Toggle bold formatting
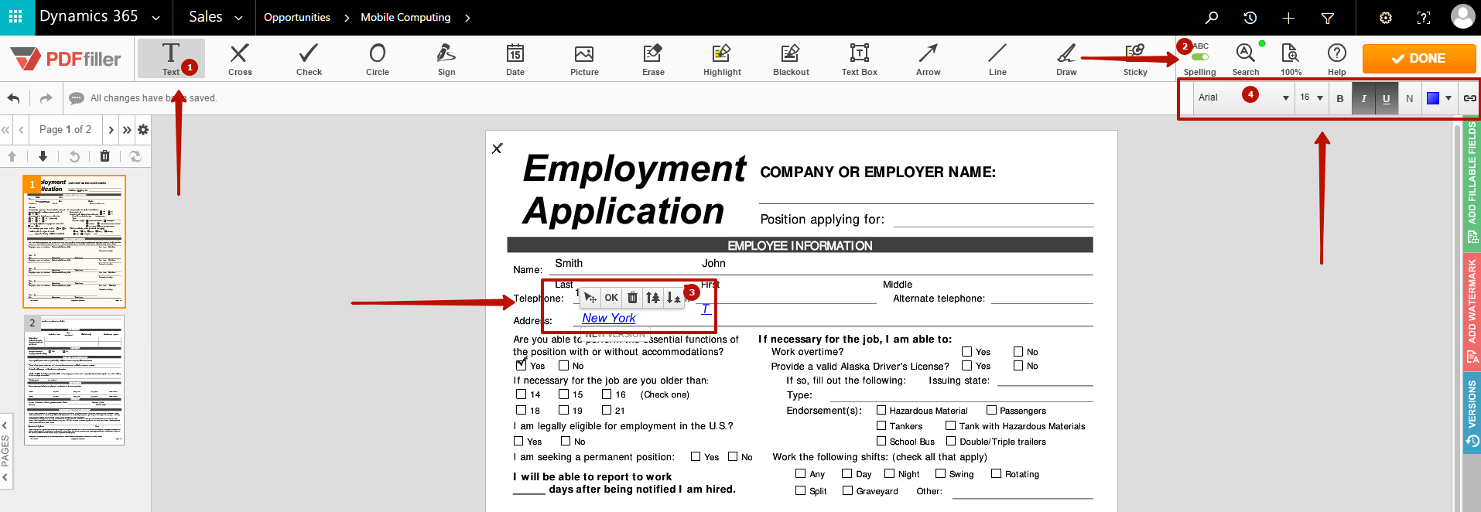This screenshot has width=1481, height=512. coord(1340,98)
